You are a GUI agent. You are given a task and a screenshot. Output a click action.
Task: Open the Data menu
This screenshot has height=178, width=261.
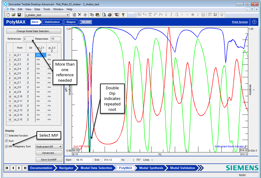point(37,9)
